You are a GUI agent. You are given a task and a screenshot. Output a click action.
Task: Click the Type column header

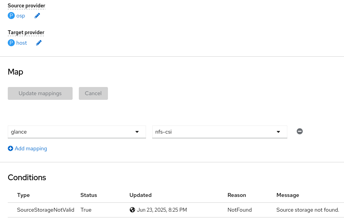tap(23, 195)
